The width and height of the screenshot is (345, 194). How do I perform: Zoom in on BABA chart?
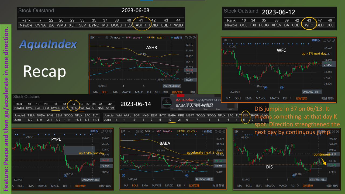[x=224, y=131]
